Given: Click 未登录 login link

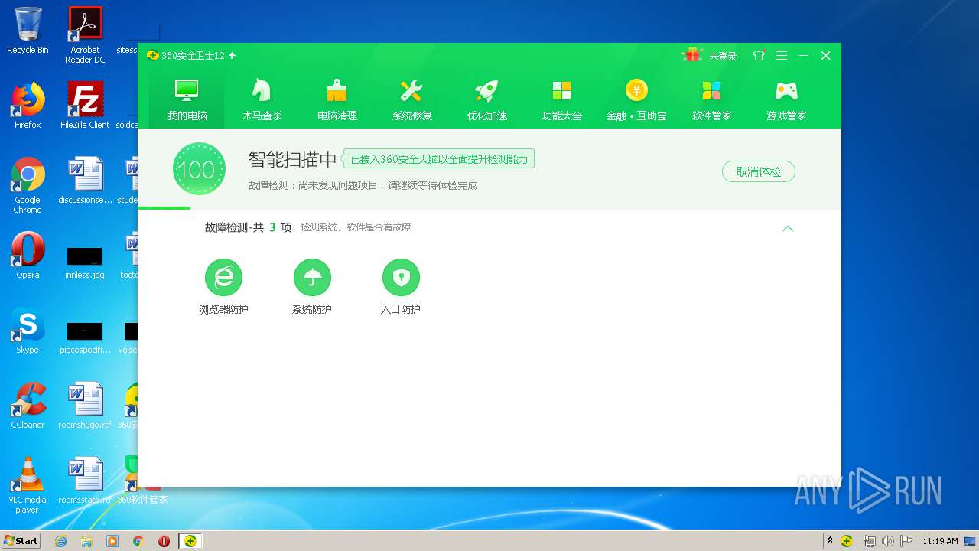Looking at the screenshot, I should (x=723, y=56).
